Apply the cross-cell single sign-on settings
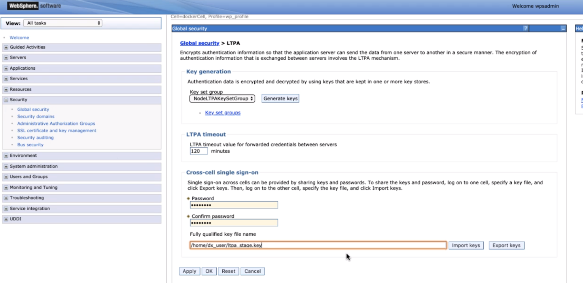This screenshot has height=283, width=583. click(189, 271)
